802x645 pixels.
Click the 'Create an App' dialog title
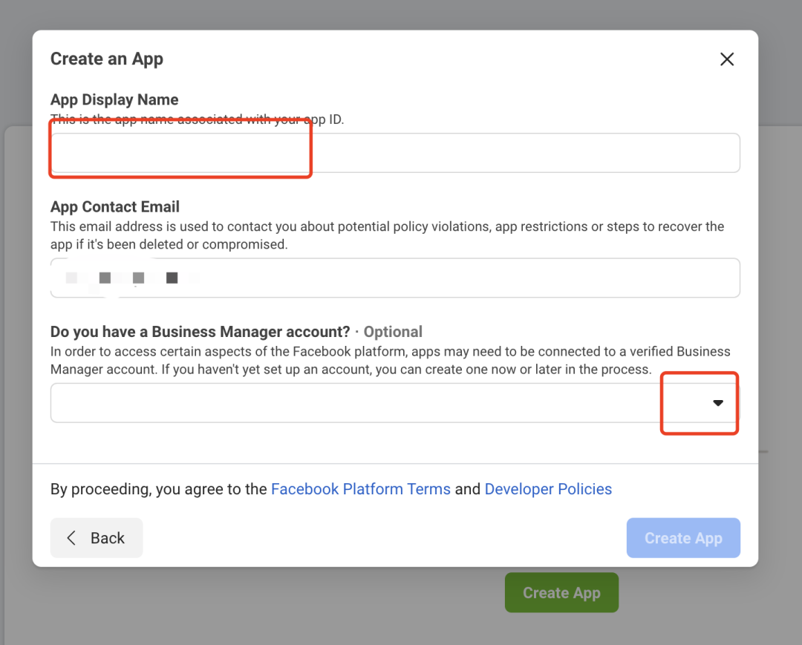pos(107,59)
